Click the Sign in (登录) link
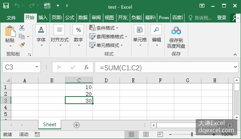This screenshot has height=139, width=241. [222, 18]
